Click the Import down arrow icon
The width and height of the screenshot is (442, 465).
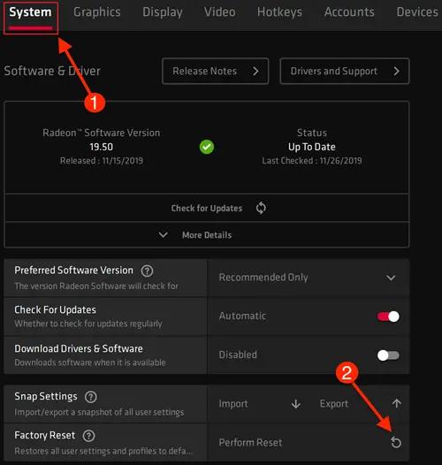coord(296,404)
